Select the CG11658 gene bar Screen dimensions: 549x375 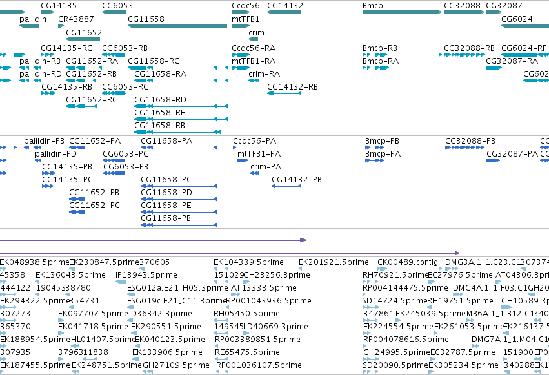[x=177, y=26]
